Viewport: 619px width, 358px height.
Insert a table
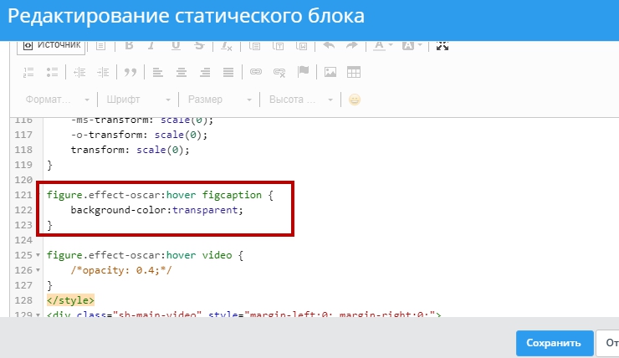click(x=353, y=72)
